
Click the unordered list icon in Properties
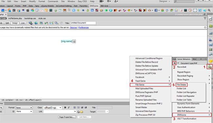pos(75,108)
